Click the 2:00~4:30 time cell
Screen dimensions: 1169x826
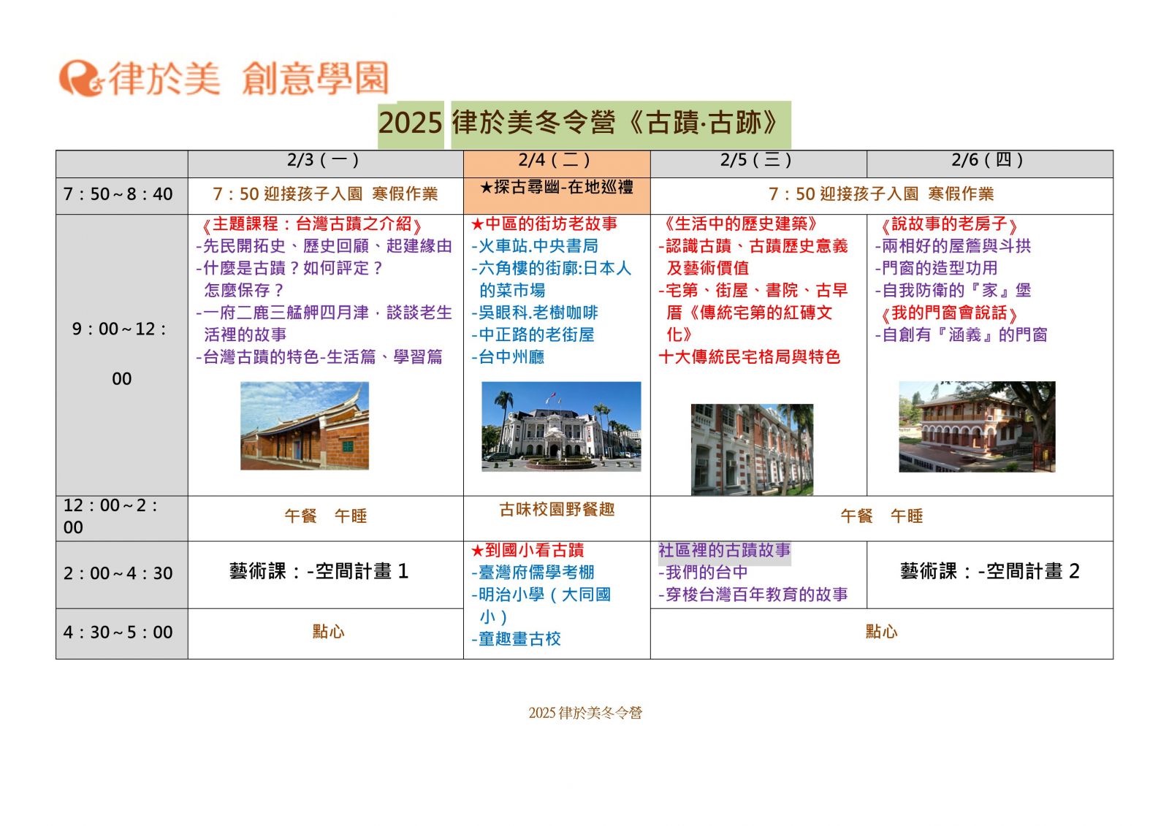tap(119, 573)
